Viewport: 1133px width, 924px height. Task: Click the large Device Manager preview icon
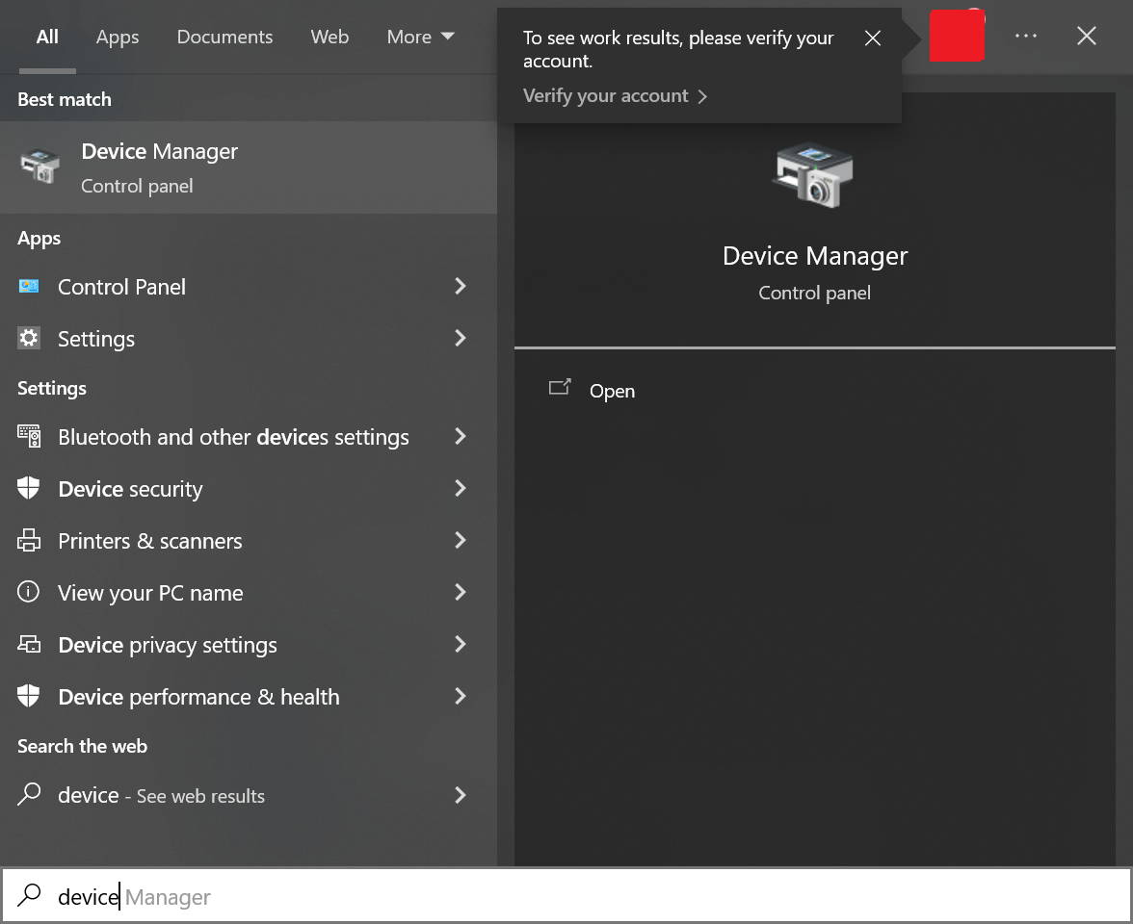(814, 175)
